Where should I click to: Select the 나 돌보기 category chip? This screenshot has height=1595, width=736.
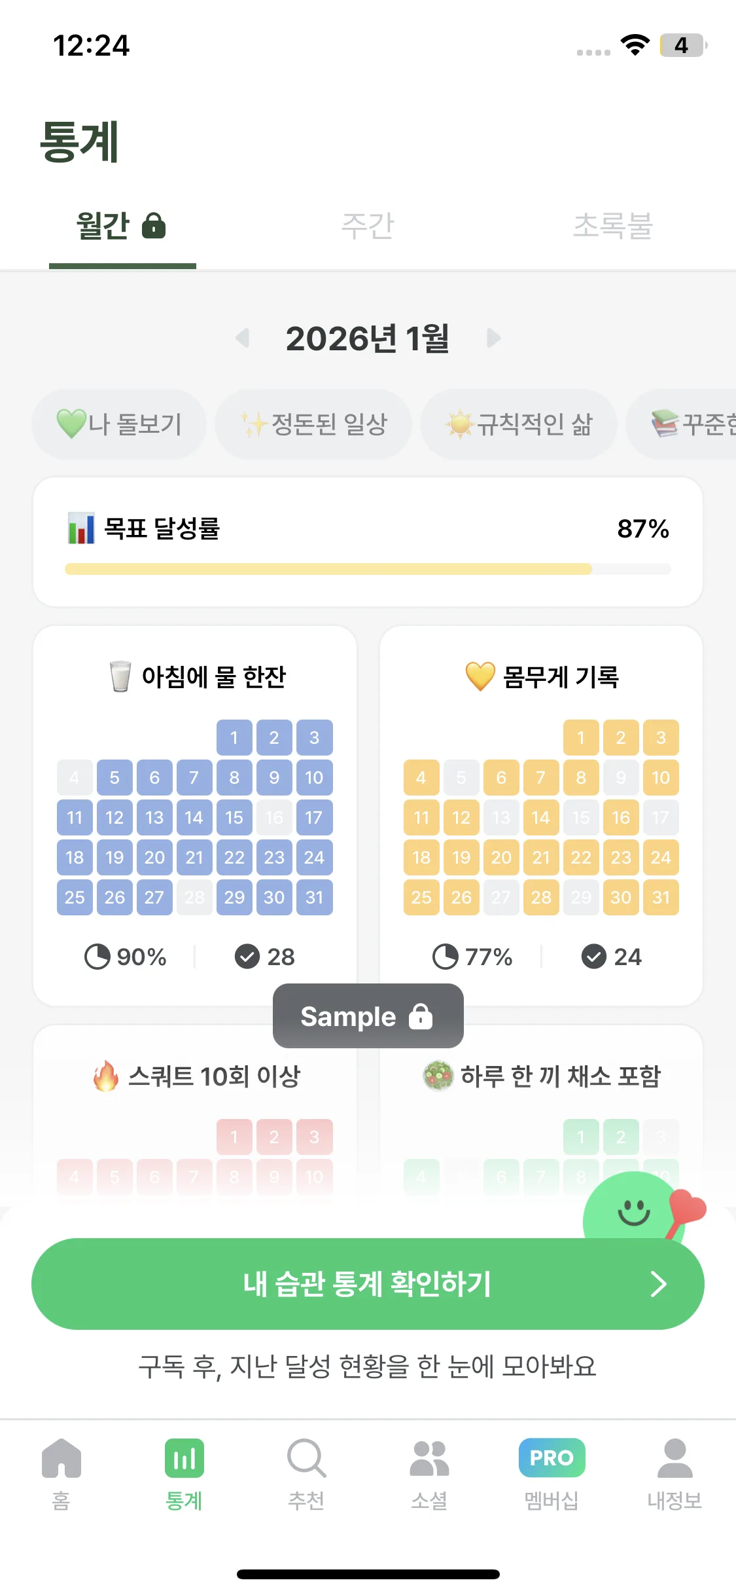119,424
